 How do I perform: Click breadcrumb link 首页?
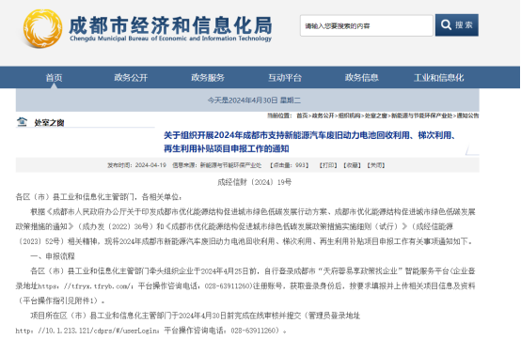click(x=302, y=116)
